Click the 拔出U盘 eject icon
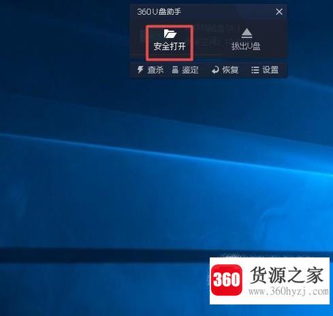333x316 pixels. pyautogui.click(x=247, y=33)
